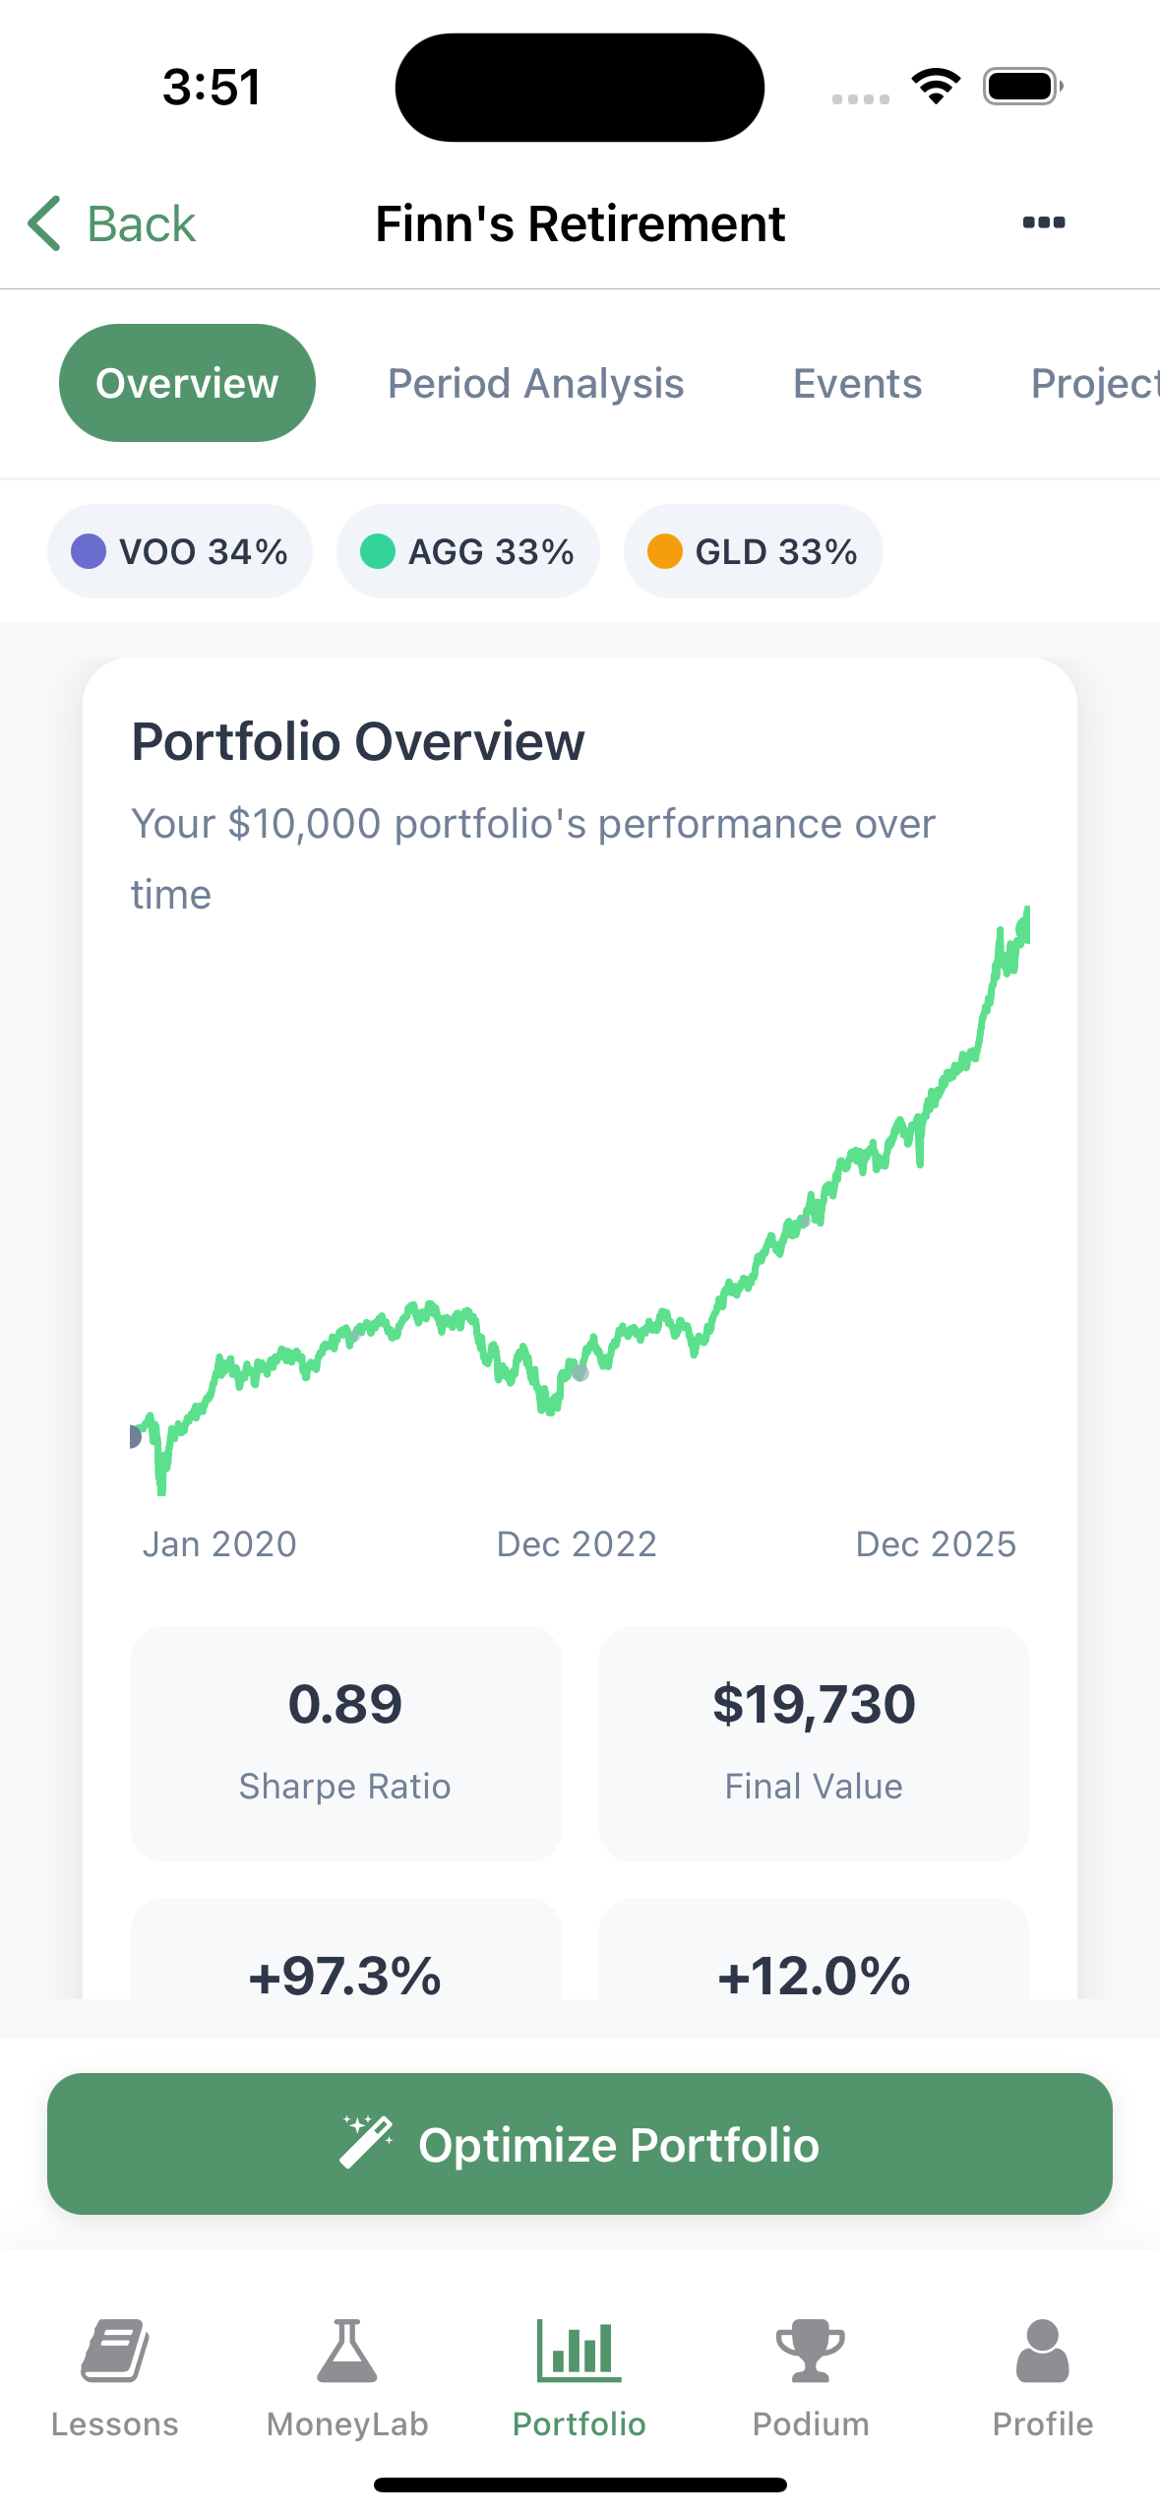Screen dimensions: 1160x2516
Task: Tap the Back chevron arrow
Action: [44, 223]
